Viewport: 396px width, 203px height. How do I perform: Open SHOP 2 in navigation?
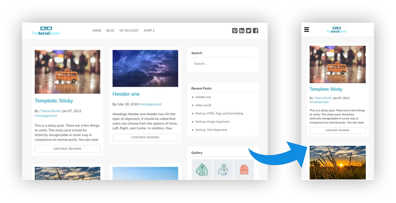pyautogui.click(x=149, y=30)
